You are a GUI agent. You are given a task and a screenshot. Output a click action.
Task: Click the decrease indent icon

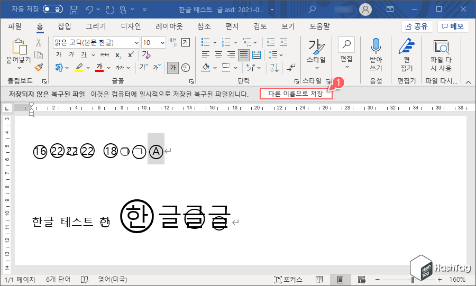270,42
